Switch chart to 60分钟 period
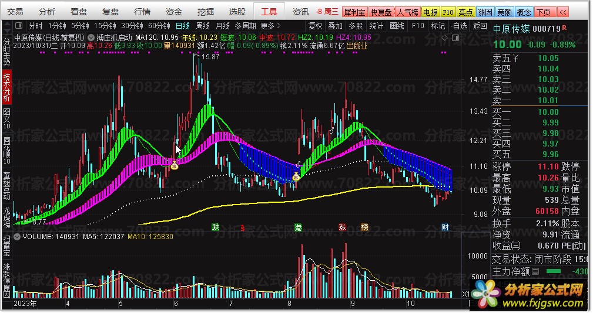Viewport: 593px width, 313px height. pyautogui.click(x=159, y=26)
